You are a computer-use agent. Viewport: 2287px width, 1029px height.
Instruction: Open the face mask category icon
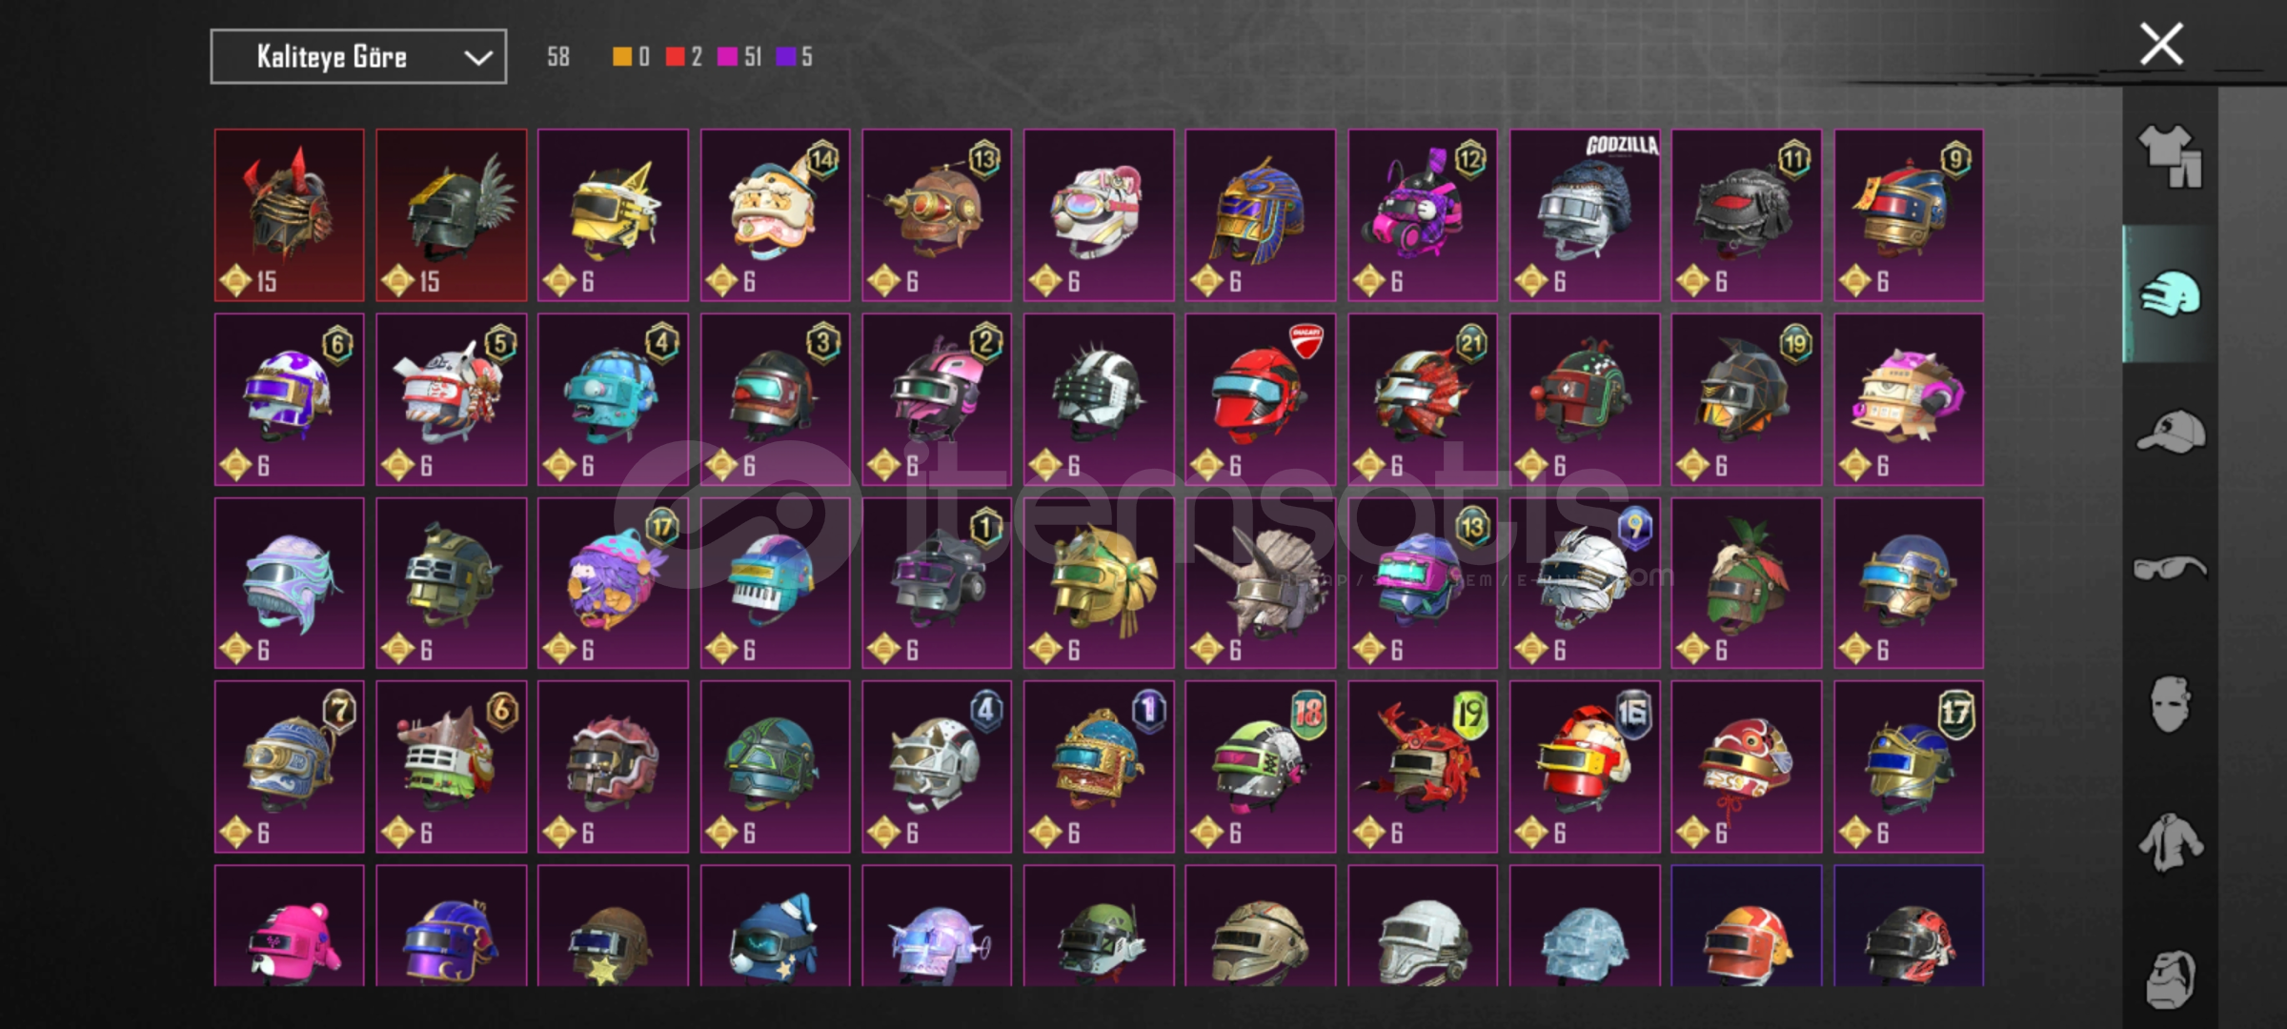(x=2171, y=705)
